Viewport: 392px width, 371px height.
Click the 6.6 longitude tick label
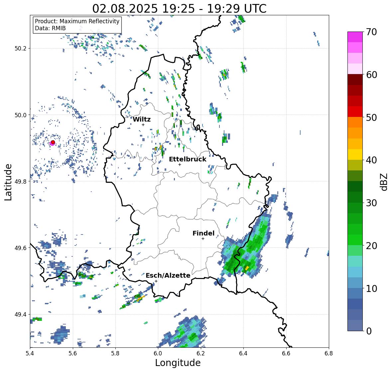point(286,353)
